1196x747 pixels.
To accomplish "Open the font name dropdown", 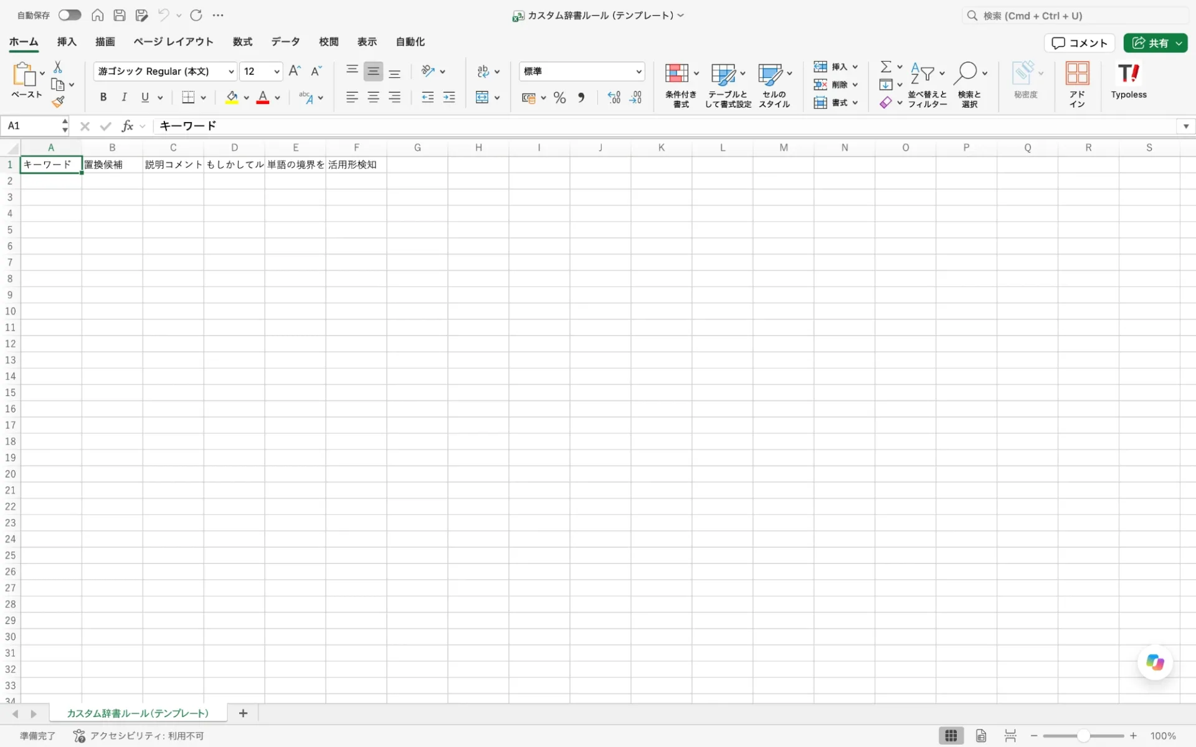I will pos(231,72).
